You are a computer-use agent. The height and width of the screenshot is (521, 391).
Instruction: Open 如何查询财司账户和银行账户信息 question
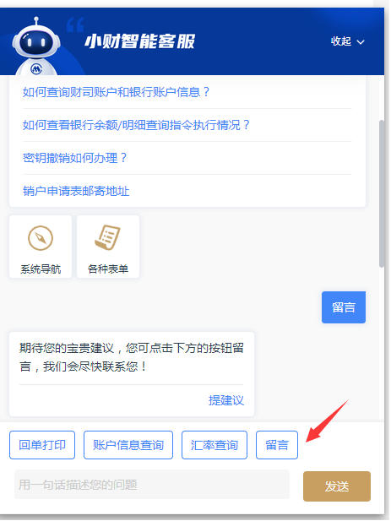click(x=116, y=92)
